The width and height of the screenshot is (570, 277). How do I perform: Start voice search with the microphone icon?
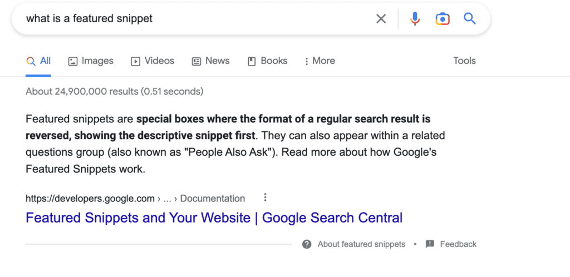click(414, 18)
